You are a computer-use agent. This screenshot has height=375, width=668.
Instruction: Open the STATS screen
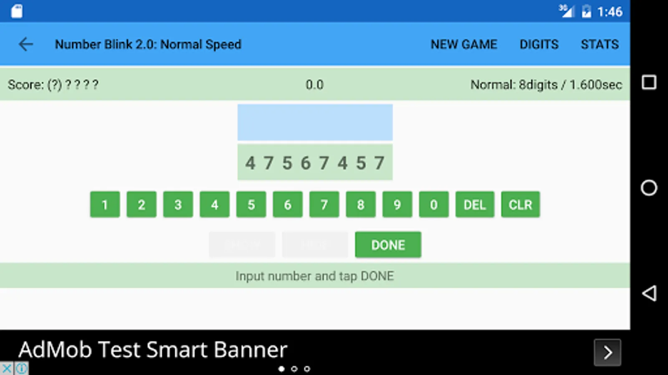[x=600, y=44]
